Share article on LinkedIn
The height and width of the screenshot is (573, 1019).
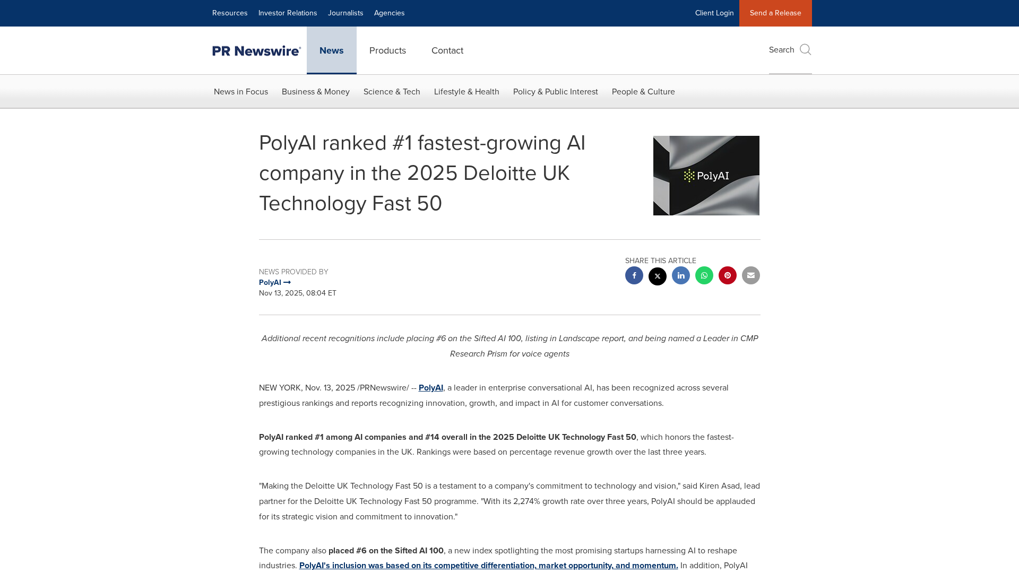point(680,275)
